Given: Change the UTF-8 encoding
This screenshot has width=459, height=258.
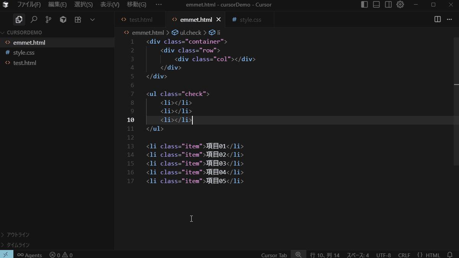Looking at the screenshot, I should (383, 255).
